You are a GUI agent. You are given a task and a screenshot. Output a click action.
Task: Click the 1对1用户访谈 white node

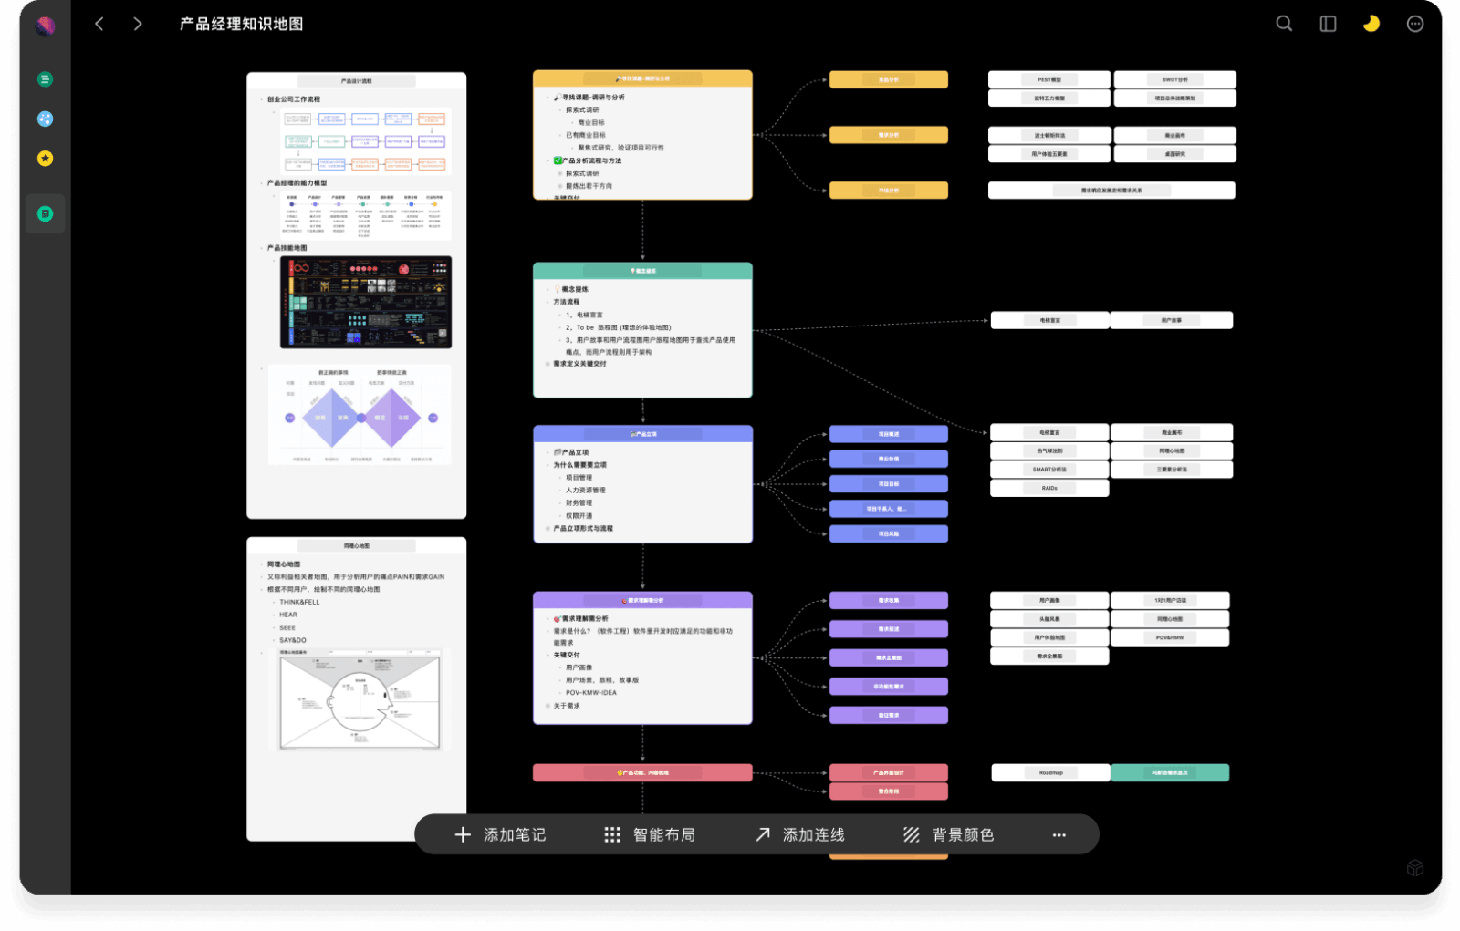point(1170,600)
